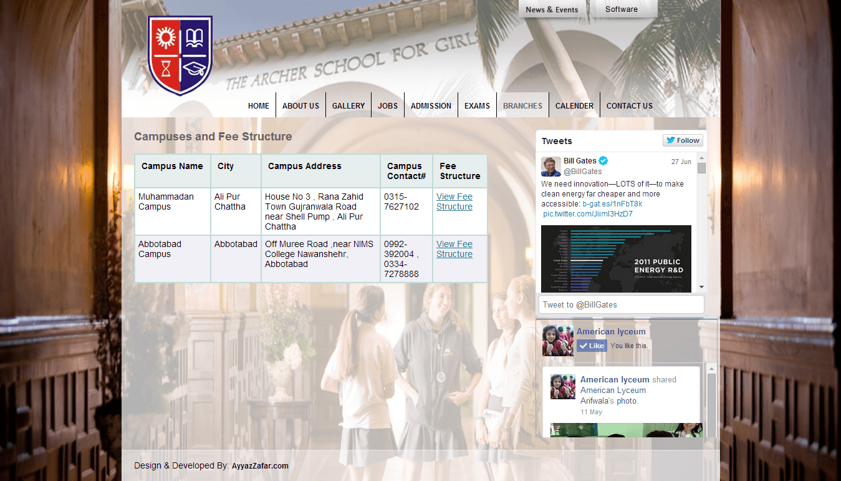The height and width of the screenshot is (481, 841).
Task: Click the tweets scrollbar thumb
Action: coord(702,168)
